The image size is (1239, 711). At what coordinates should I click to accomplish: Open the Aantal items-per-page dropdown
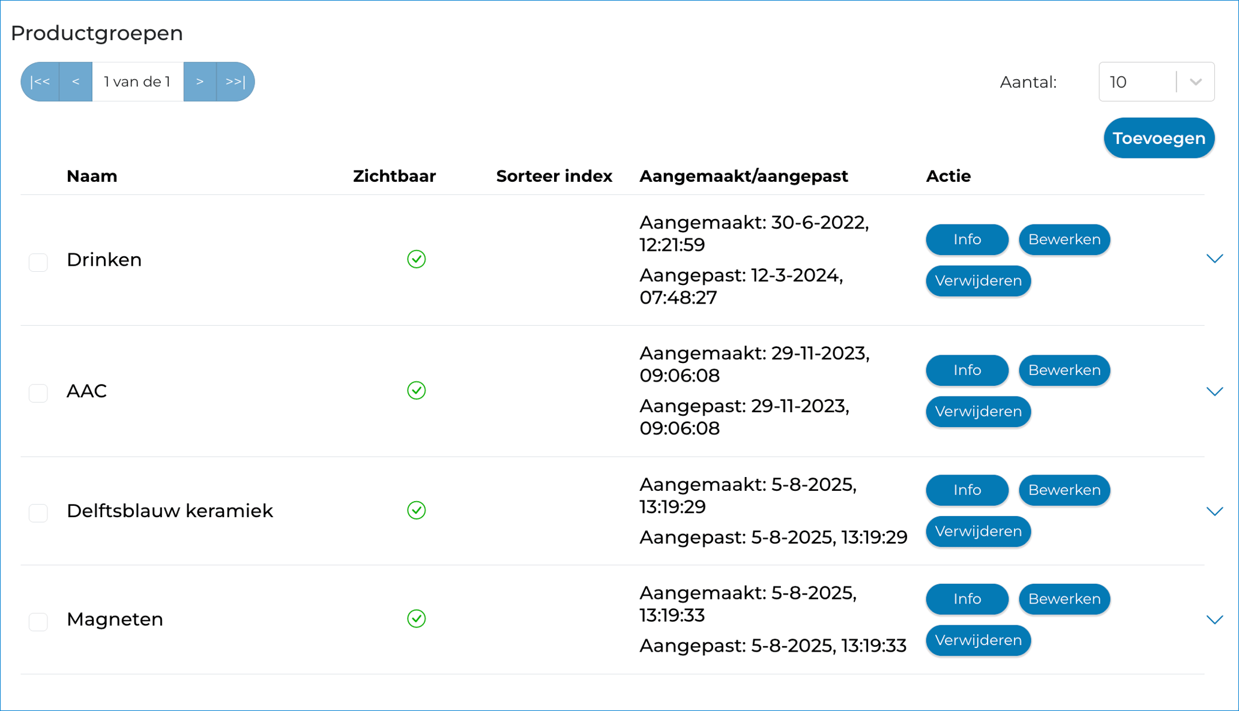click(x=1157, y=82)
